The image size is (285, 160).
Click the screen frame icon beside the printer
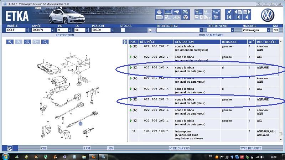tap(168, 12)
